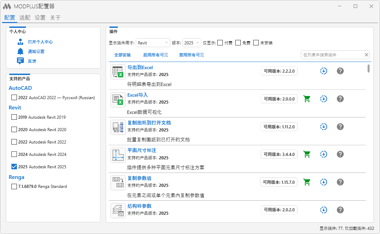Viewport: 380px width, 234px height.
Task: Open the 平面尺寸标注 title link
Action: 142,150
